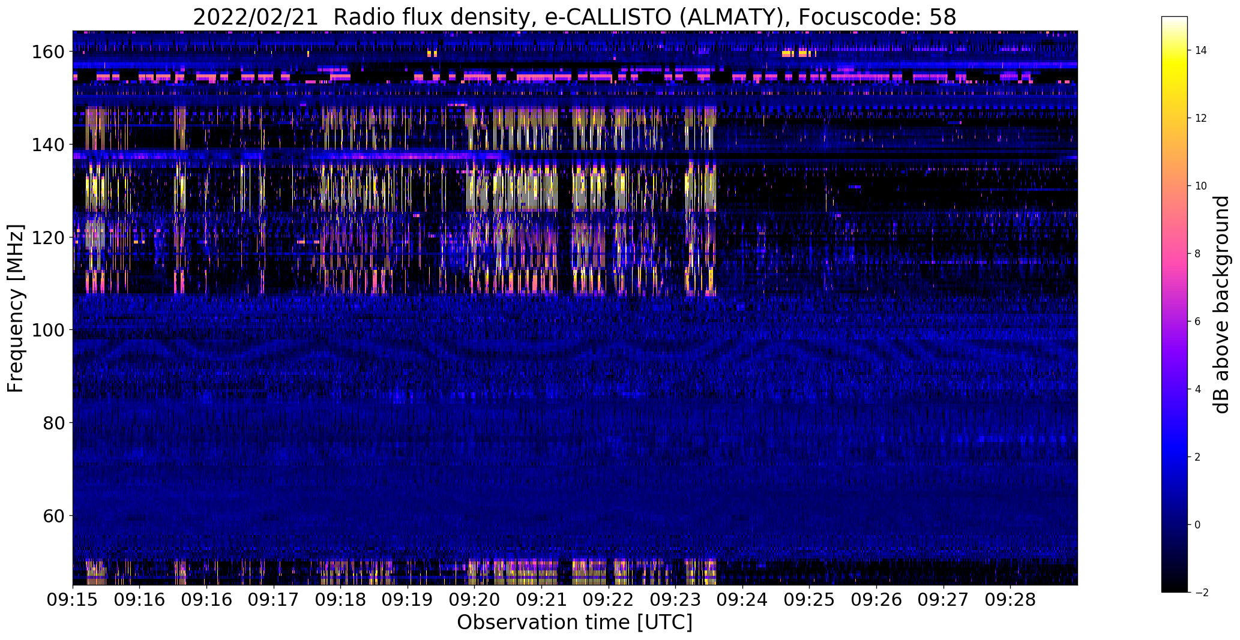
Task: Click the 2 tick on the colorbar
Action: coord(1198,457)
